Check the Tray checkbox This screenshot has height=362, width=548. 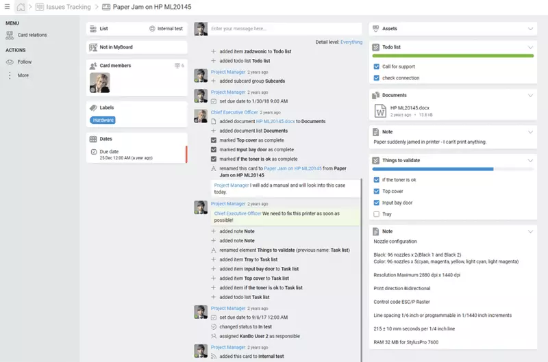coord(377,214)
